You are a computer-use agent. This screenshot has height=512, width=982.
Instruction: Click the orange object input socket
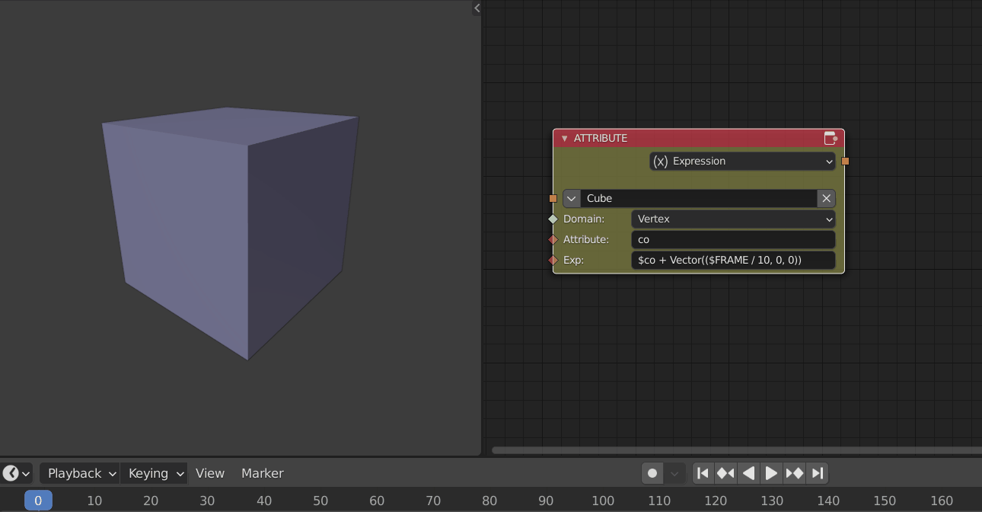pos(553,198)
